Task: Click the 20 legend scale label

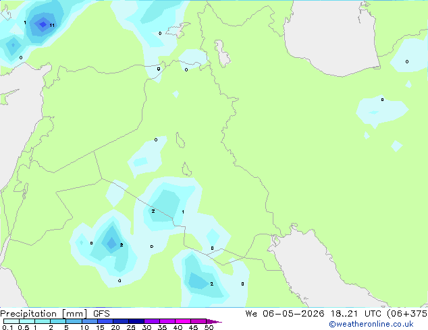Action: click(115, 327)
